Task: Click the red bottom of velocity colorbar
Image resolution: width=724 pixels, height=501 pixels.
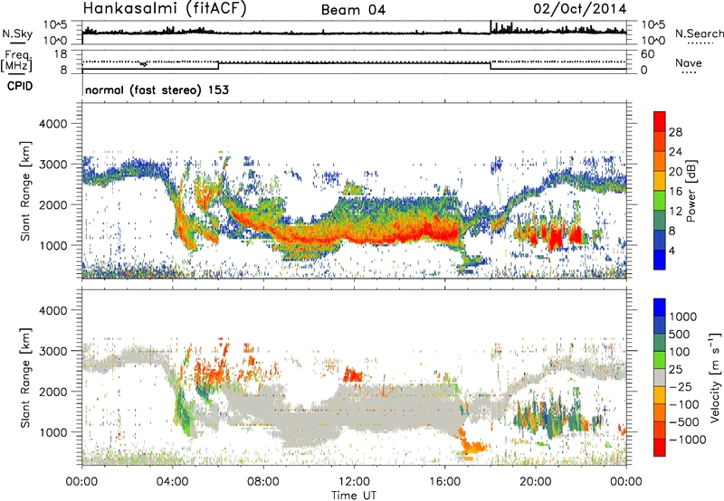Action: click(660, 448)
